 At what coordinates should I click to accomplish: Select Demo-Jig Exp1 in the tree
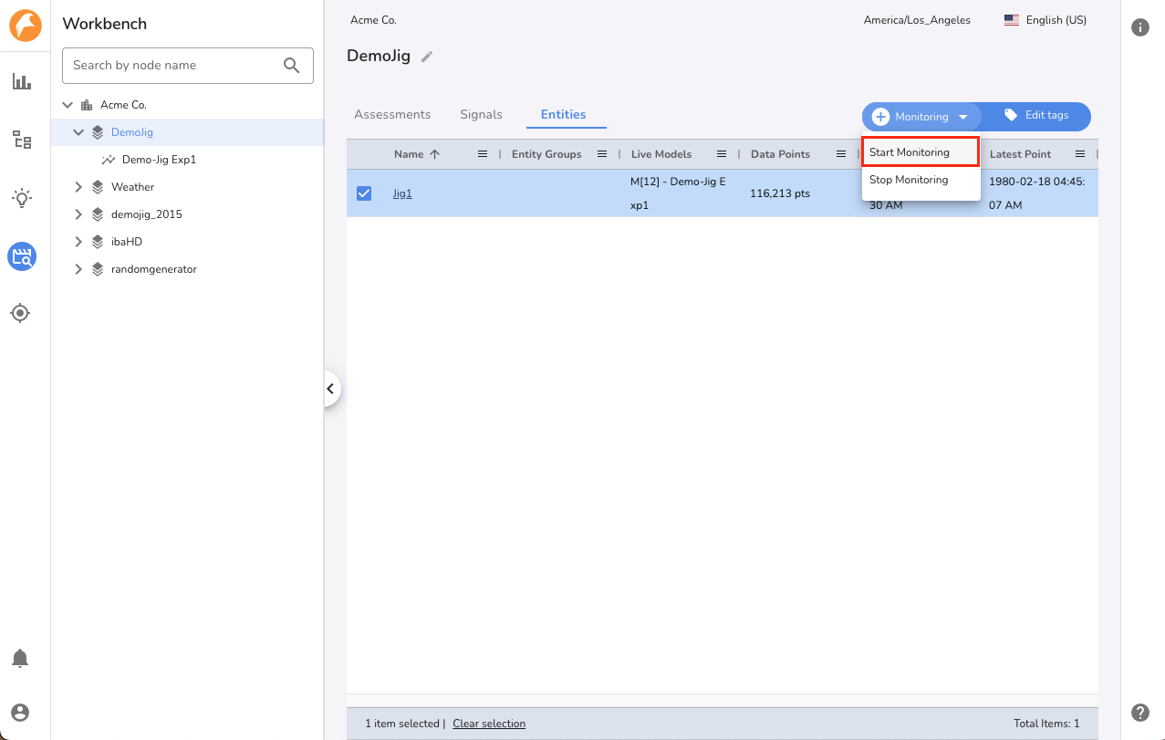tap(159, 160)
